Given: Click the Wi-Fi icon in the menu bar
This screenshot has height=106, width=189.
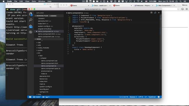Looking at the screenshot, I should (x=138, y=1).
